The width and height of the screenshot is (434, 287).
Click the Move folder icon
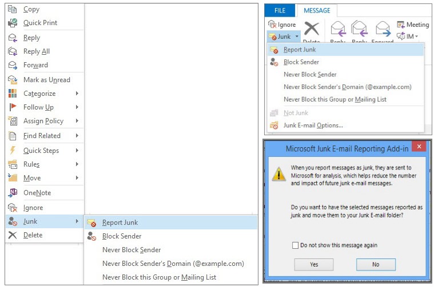(x=13, y=177)
